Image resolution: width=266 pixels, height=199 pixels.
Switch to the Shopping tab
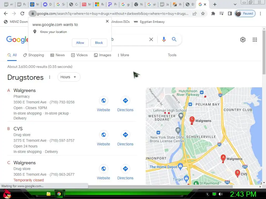point(34,55)
